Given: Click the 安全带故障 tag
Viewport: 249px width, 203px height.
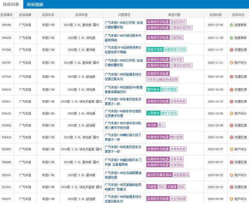Looking at the screenshot, I should coord(178,199).
